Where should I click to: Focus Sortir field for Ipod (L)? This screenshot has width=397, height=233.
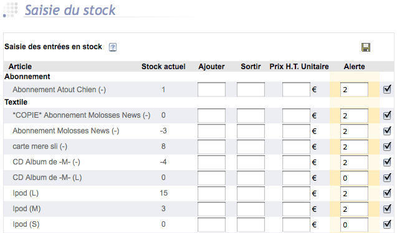point(251,194)
